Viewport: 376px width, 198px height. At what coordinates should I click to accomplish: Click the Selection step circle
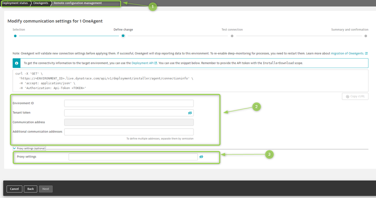click(15, 36)
